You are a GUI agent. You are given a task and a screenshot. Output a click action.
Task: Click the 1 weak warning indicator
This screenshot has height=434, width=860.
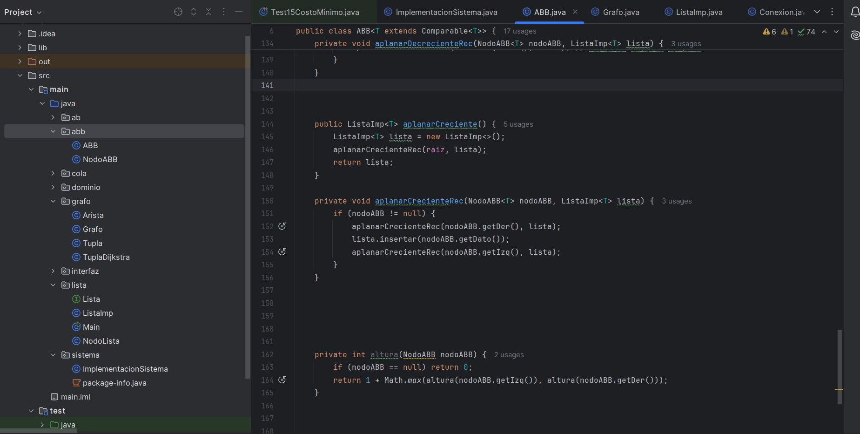coord(787,32)
